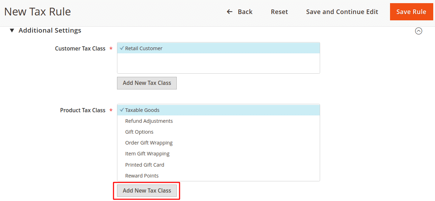Select Reward Points tax class

142,176
